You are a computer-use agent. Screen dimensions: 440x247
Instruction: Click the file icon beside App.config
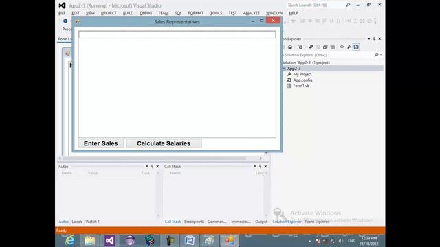pyautogui.click(x=289, y=80)
